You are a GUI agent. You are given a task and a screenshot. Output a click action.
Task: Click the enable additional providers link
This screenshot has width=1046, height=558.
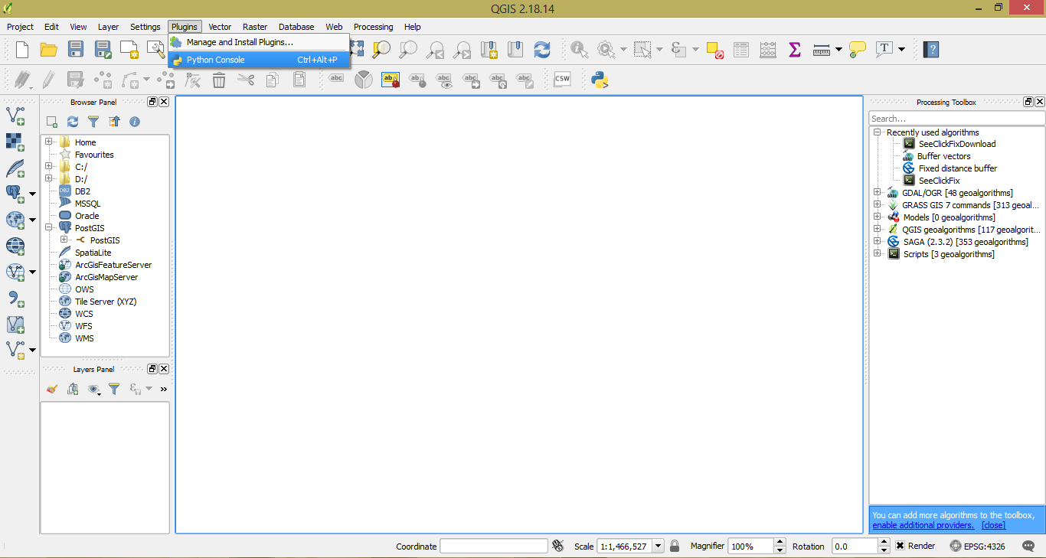click(x=923, y=525)
